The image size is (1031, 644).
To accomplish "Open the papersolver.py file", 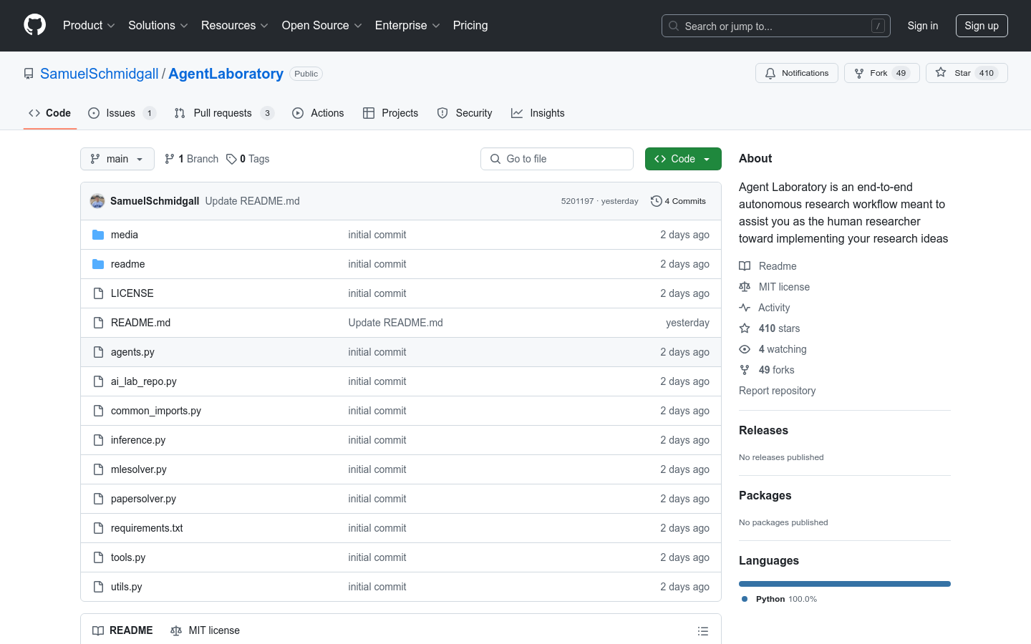I will point(143,499).
